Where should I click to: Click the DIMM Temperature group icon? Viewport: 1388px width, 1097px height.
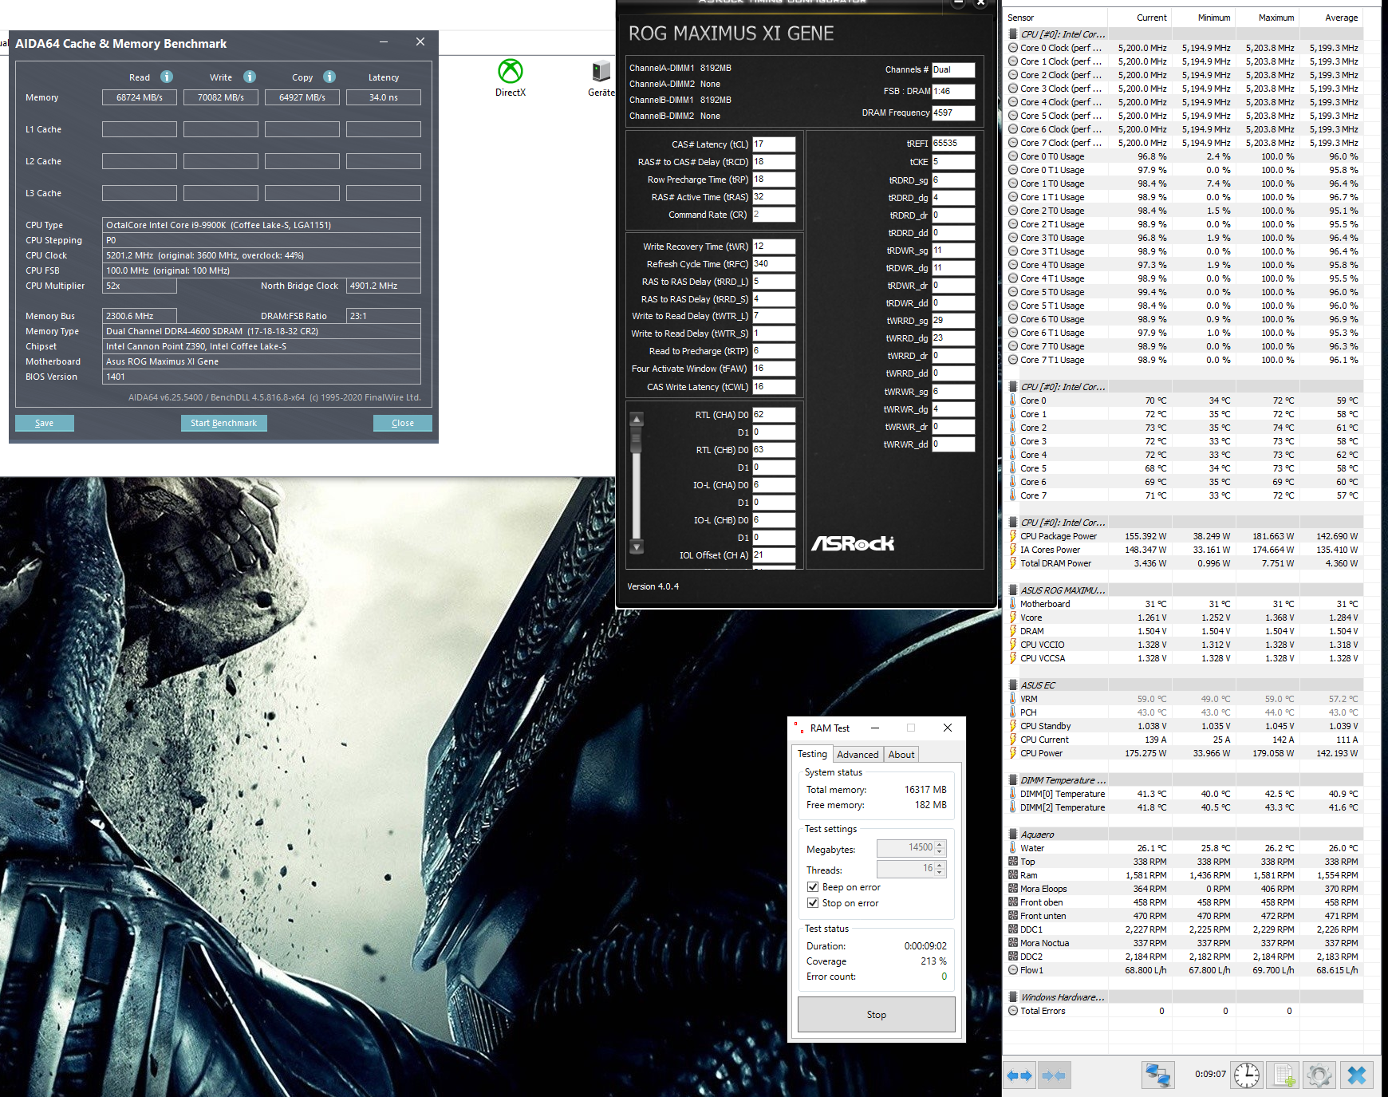coord(1013,780)
